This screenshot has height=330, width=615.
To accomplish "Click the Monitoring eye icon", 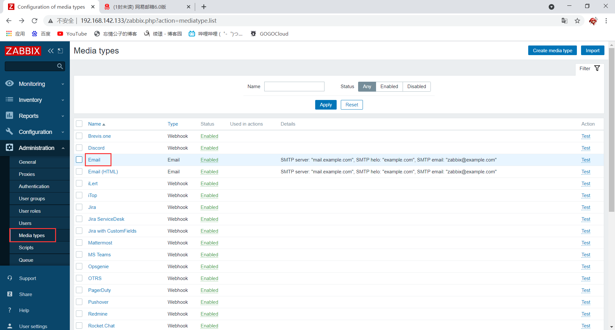I will tap(10, 84).
